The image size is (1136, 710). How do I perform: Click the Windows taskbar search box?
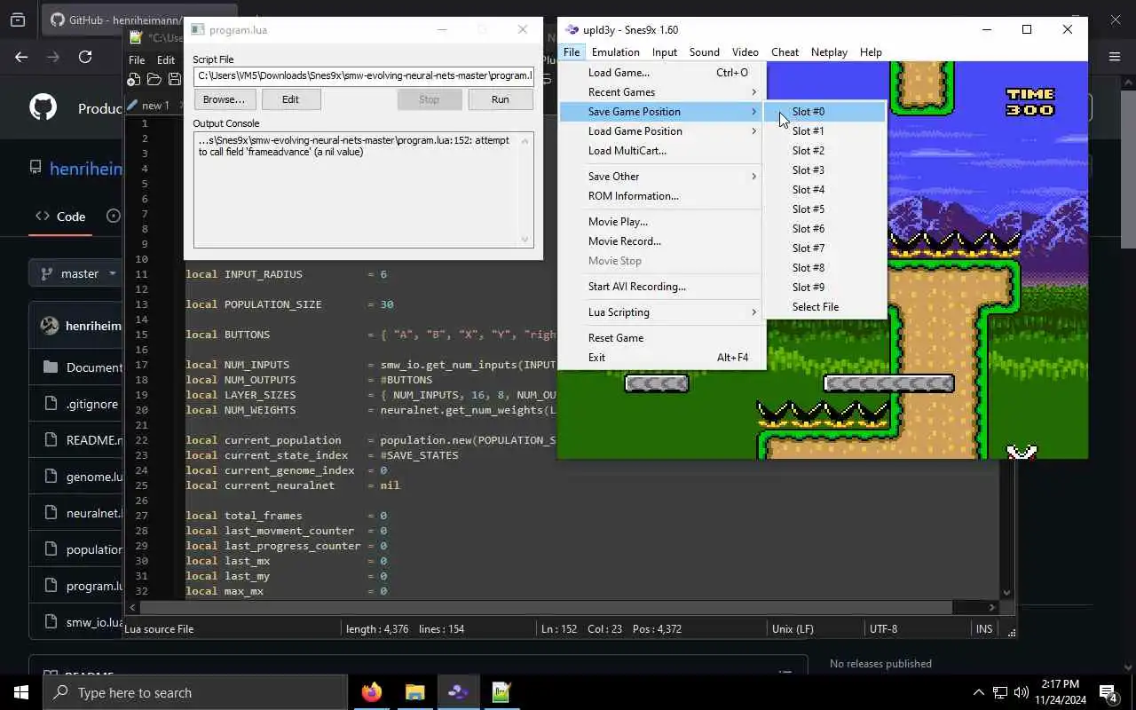[194, 692]
